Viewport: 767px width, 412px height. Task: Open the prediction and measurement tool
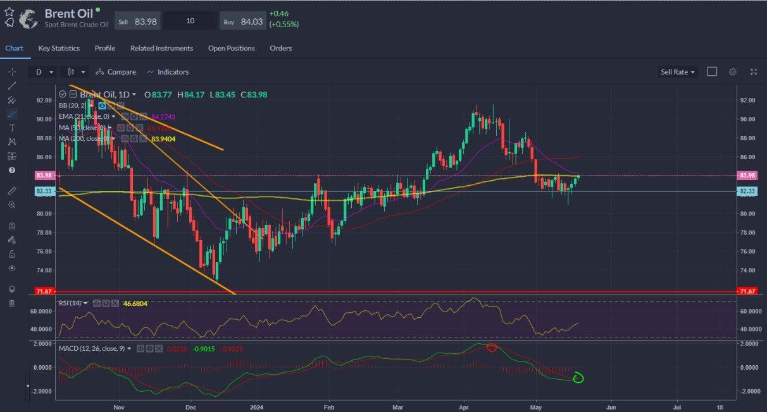11,156
